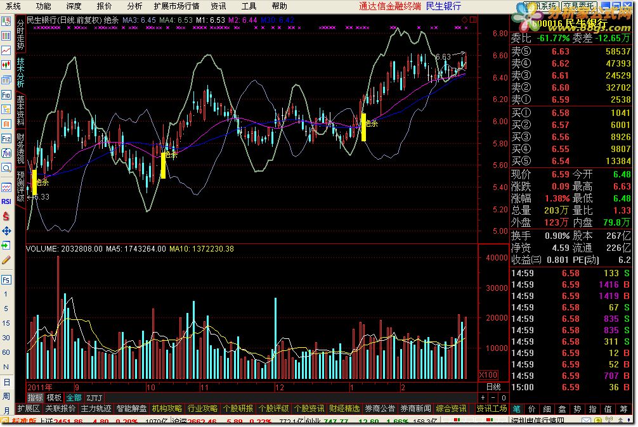The image size is (638, 427).
Task: Open the 功能 menu
Action: tap(44, 6)
